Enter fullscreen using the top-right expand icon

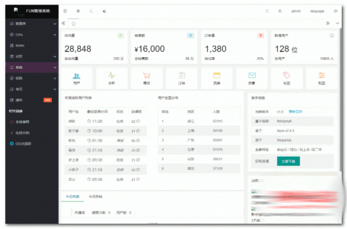(267, 11)
